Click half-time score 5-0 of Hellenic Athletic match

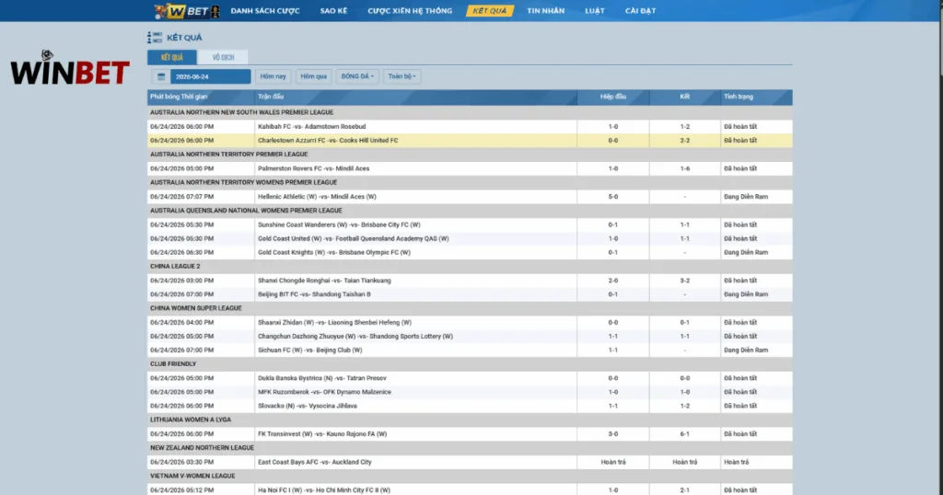(x=612, y=197)
